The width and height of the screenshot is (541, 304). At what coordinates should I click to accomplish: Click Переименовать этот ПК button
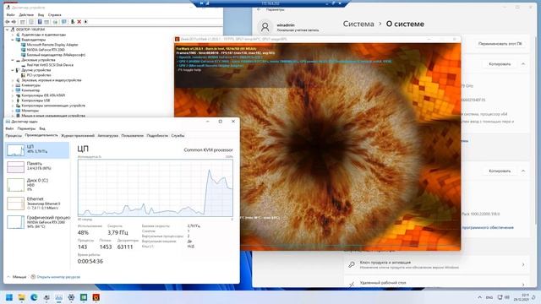pyautogui.click(x=500, y=44)
